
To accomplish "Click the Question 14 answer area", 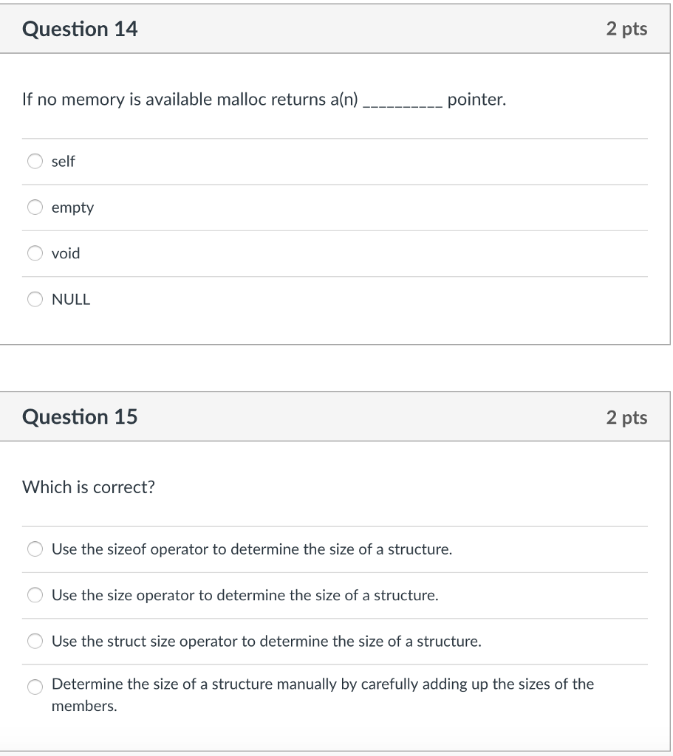I will [336, 229].
